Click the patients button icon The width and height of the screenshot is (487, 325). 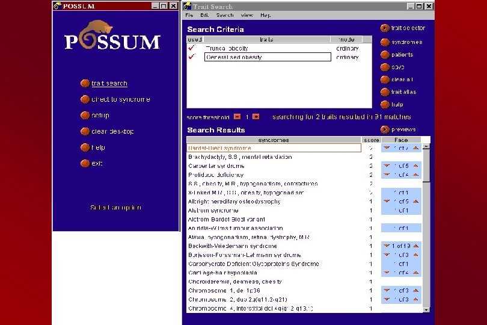385,55
